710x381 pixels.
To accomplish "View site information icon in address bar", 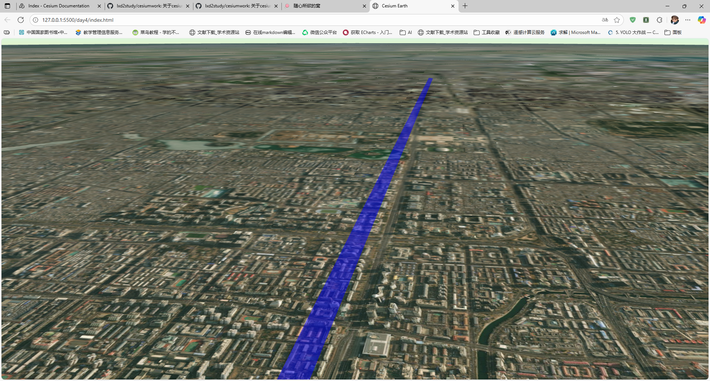I will pos(35,20).
